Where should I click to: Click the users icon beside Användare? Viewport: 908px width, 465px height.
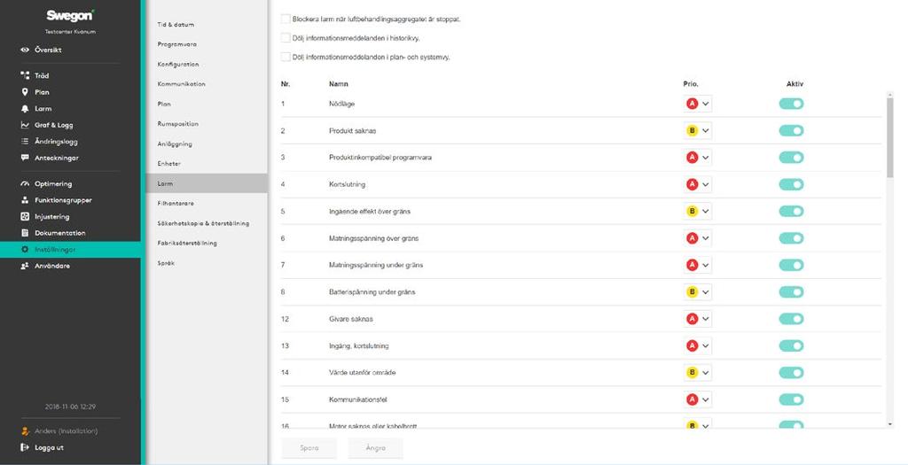pyautogui.click(x=25, y=266)
